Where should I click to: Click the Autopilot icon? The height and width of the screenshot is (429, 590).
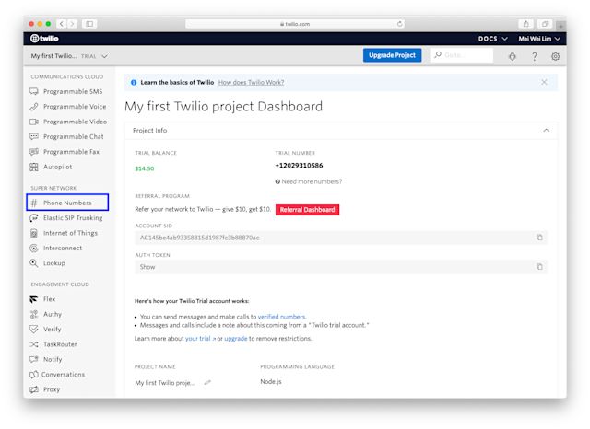click(34, 167)
